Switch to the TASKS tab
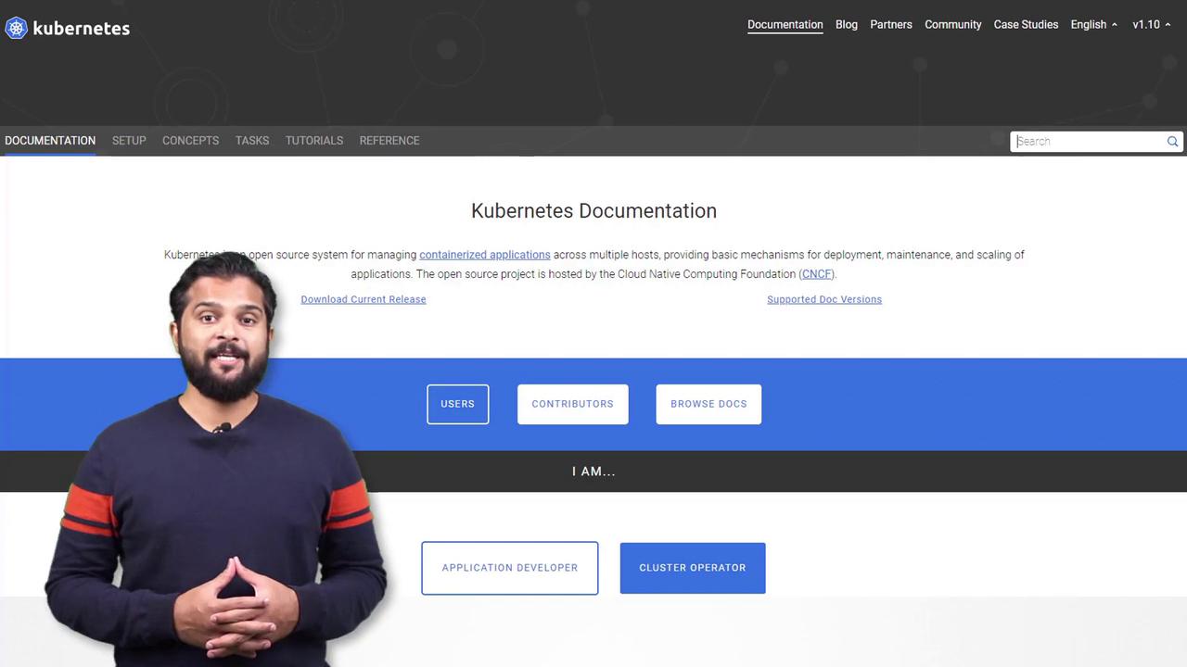The height and width of the screenshot is (667, 1187). (x=252, y=141)
